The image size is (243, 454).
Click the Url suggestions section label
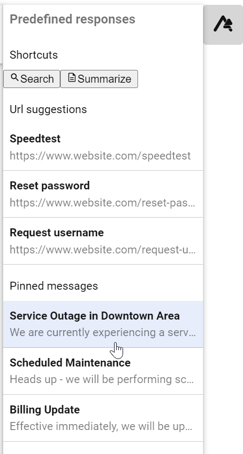48,109
